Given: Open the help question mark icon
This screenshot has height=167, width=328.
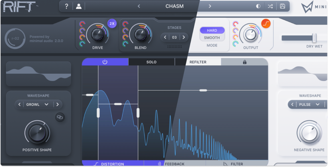Looking at the screenshot, I should coord(66,6).
